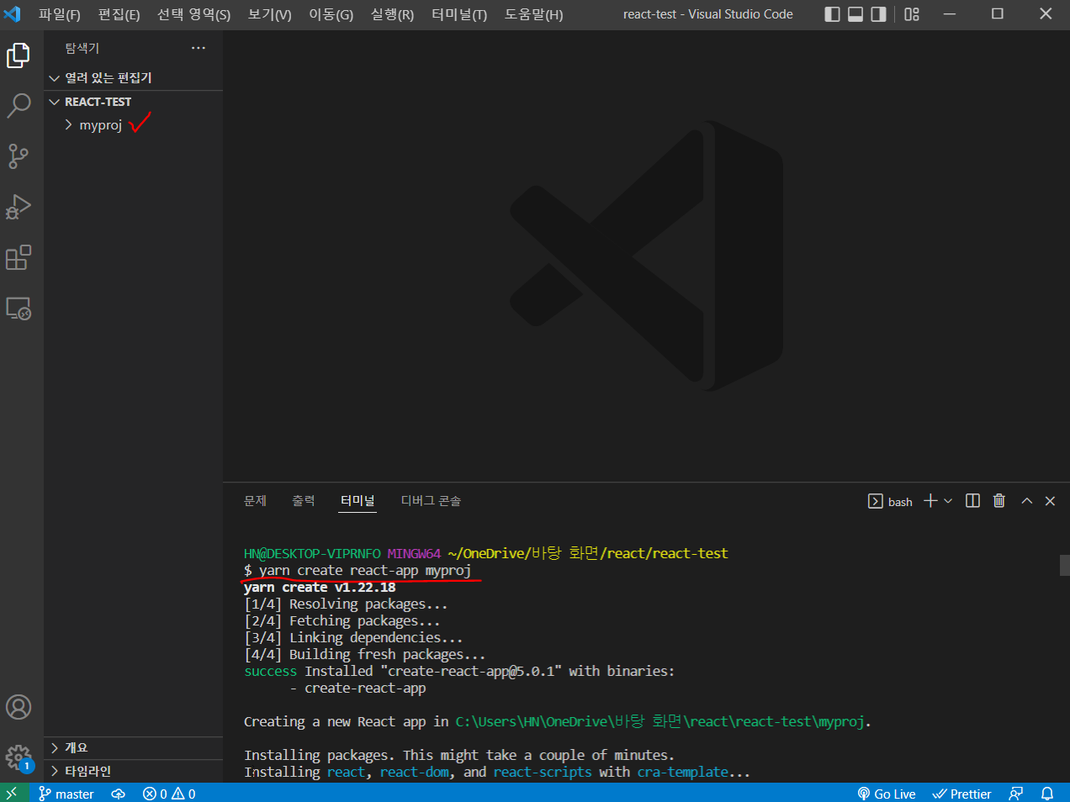Open the Explorer view in activity bar

tap(19, 55)
